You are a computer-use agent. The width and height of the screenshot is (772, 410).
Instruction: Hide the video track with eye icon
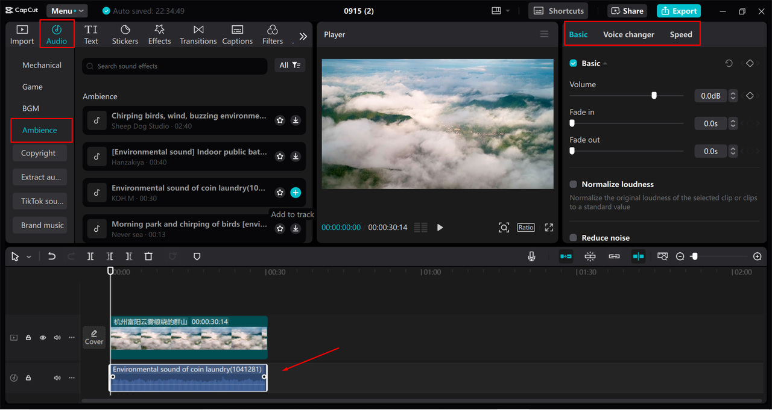(x=43, y=338)
